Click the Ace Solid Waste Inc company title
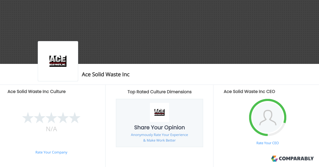 coord(106,74)
